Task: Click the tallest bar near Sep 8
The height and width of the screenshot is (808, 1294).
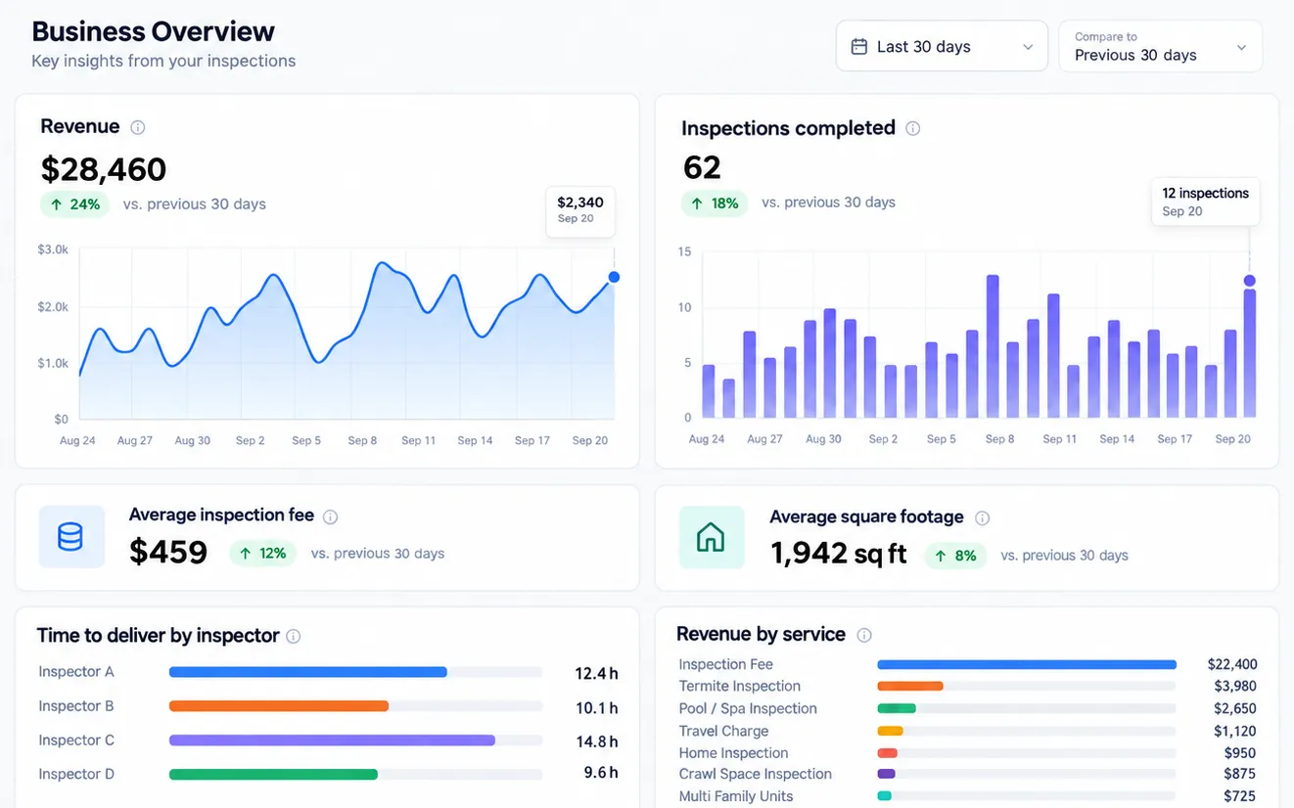Action: tap(993, 346)
